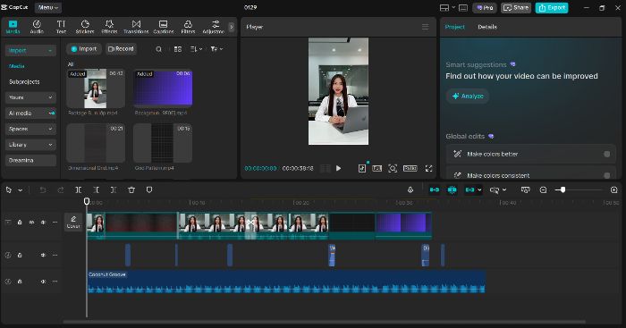626x328 pixels.
Task: Open the player full-screen view
Action: [428, 168]
